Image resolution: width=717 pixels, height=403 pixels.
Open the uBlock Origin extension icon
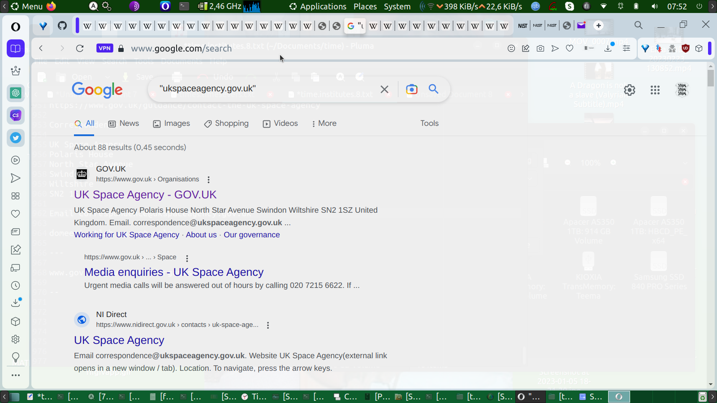coord(686,48)
